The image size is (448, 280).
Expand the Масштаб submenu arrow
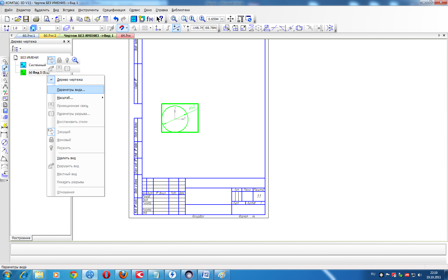click(x=102, y=98)
